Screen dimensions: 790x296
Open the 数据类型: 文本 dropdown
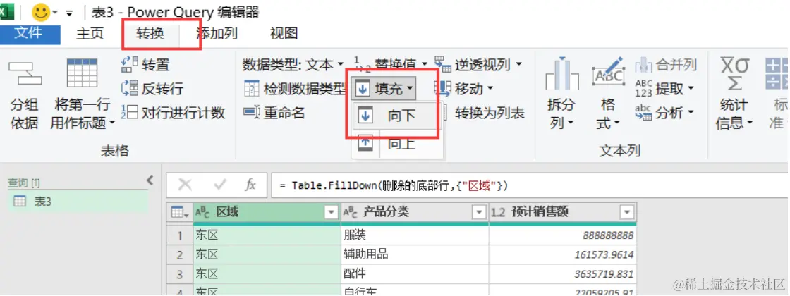coord(293,64)
